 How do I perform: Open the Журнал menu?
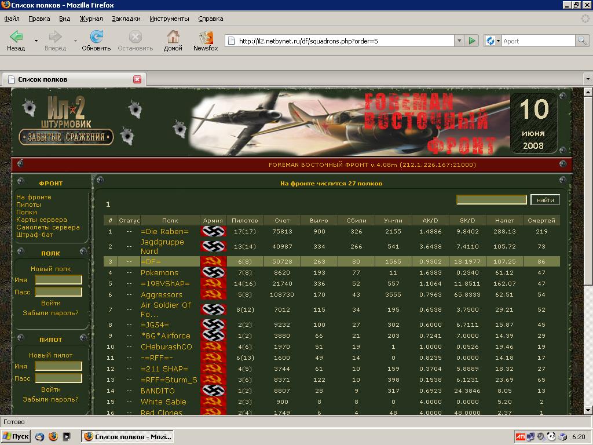pos(91,19)
